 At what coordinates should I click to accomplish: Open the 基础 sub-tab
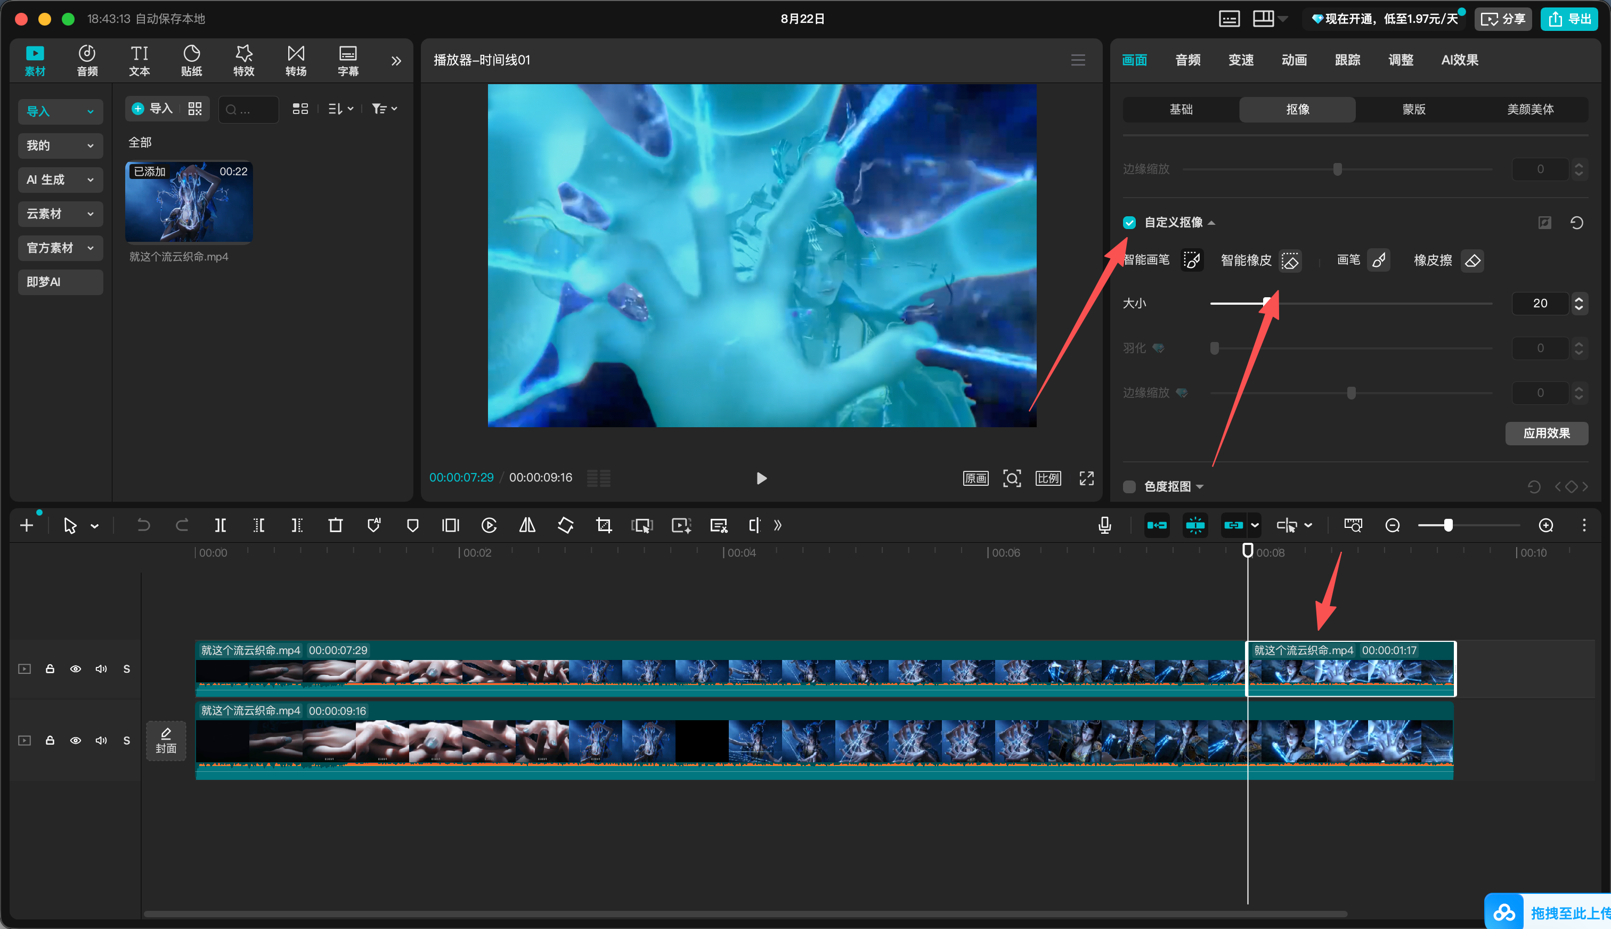pyautogui.click(x=1181, y=109)
